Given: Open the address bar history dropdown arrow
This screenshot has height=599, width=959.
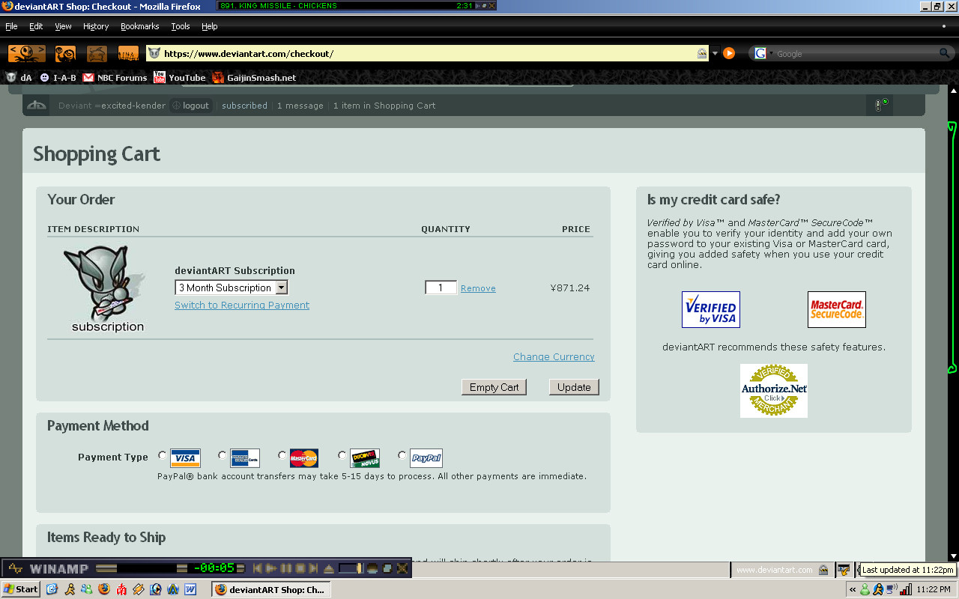Looking at the screenshot, I should (715, 53).
